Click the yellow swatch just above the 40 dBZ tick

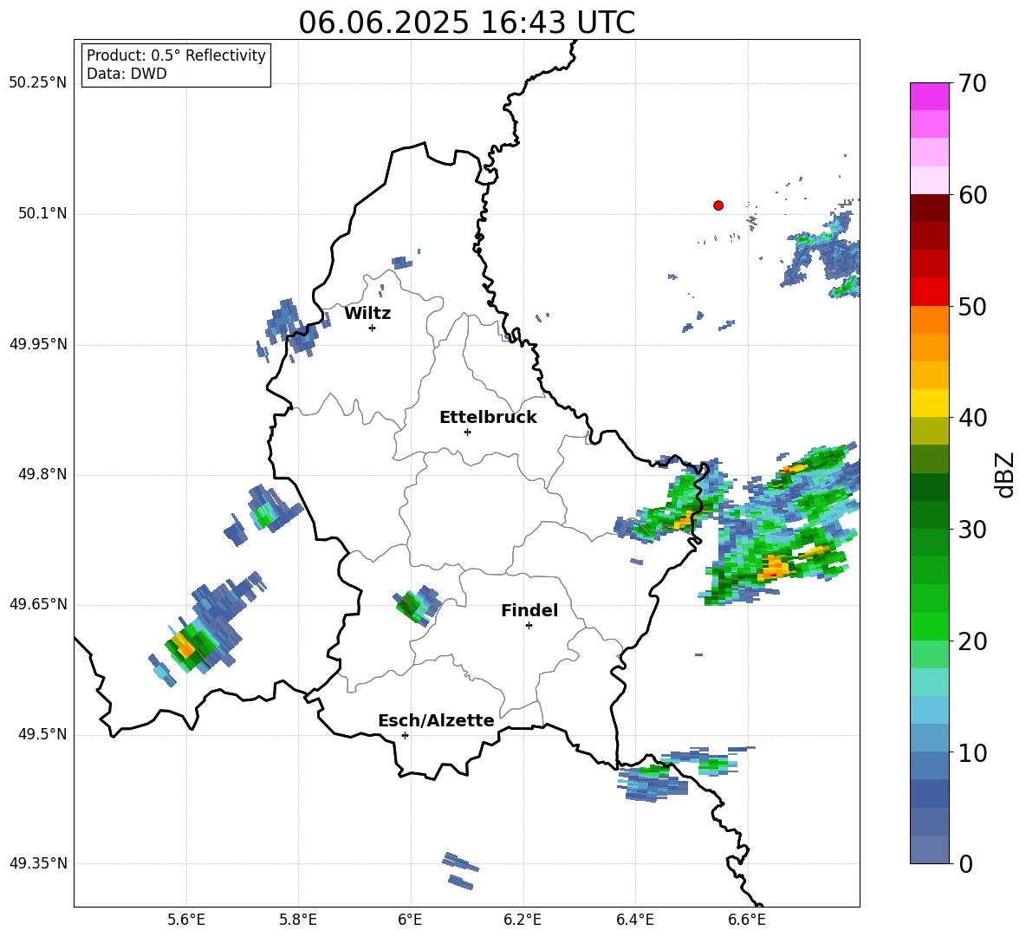(x=929, y=403)
